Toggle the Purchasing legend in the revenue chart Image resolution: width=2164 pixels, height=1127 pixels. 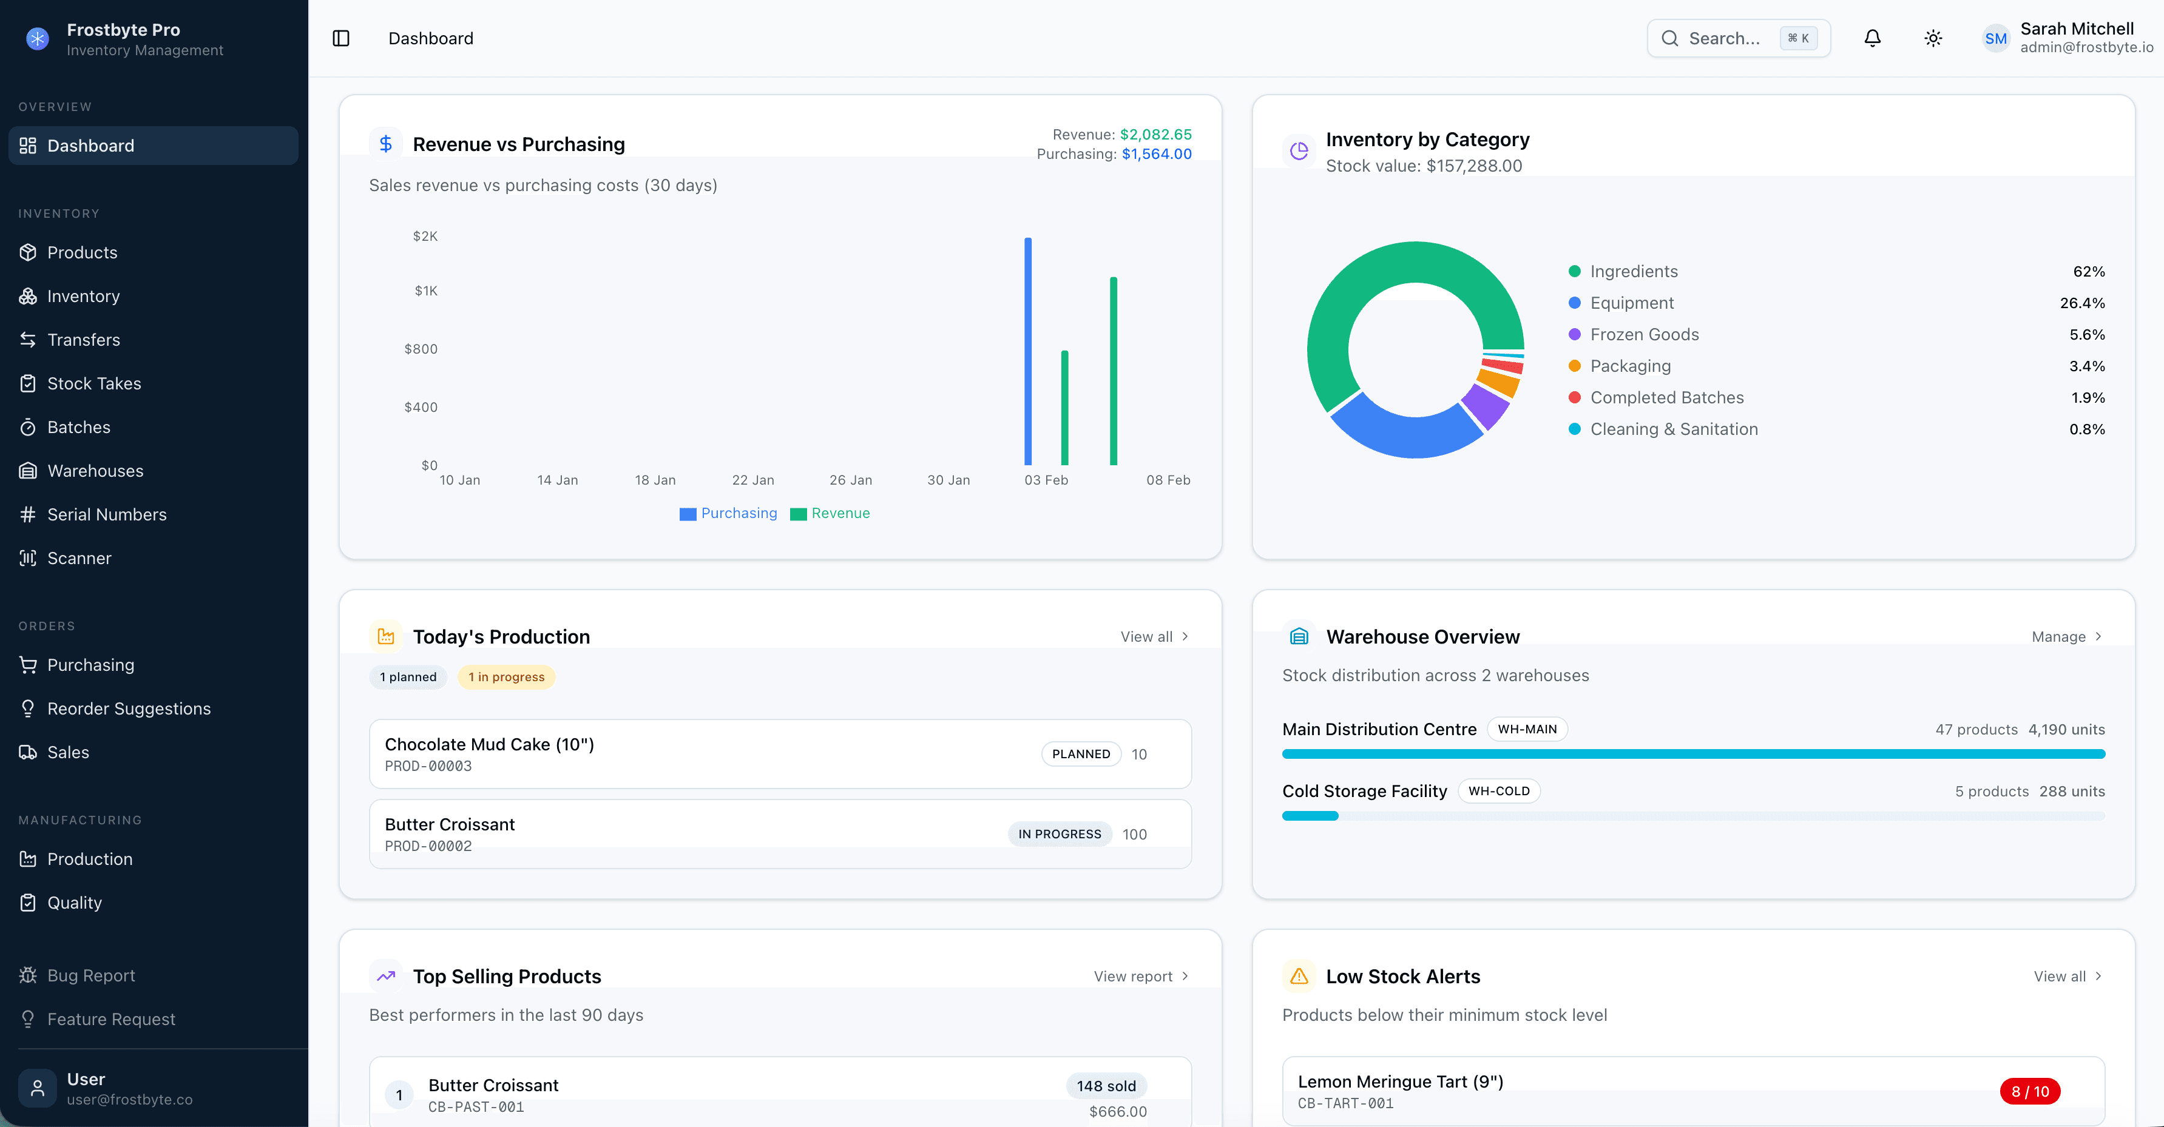point(728,513)
